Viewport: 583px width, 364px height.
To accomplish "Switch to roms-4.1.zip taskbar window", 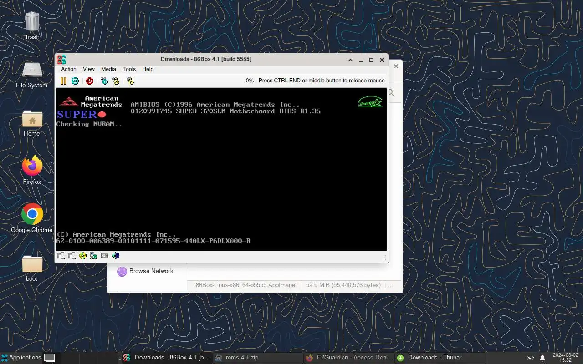I will 257,358.
